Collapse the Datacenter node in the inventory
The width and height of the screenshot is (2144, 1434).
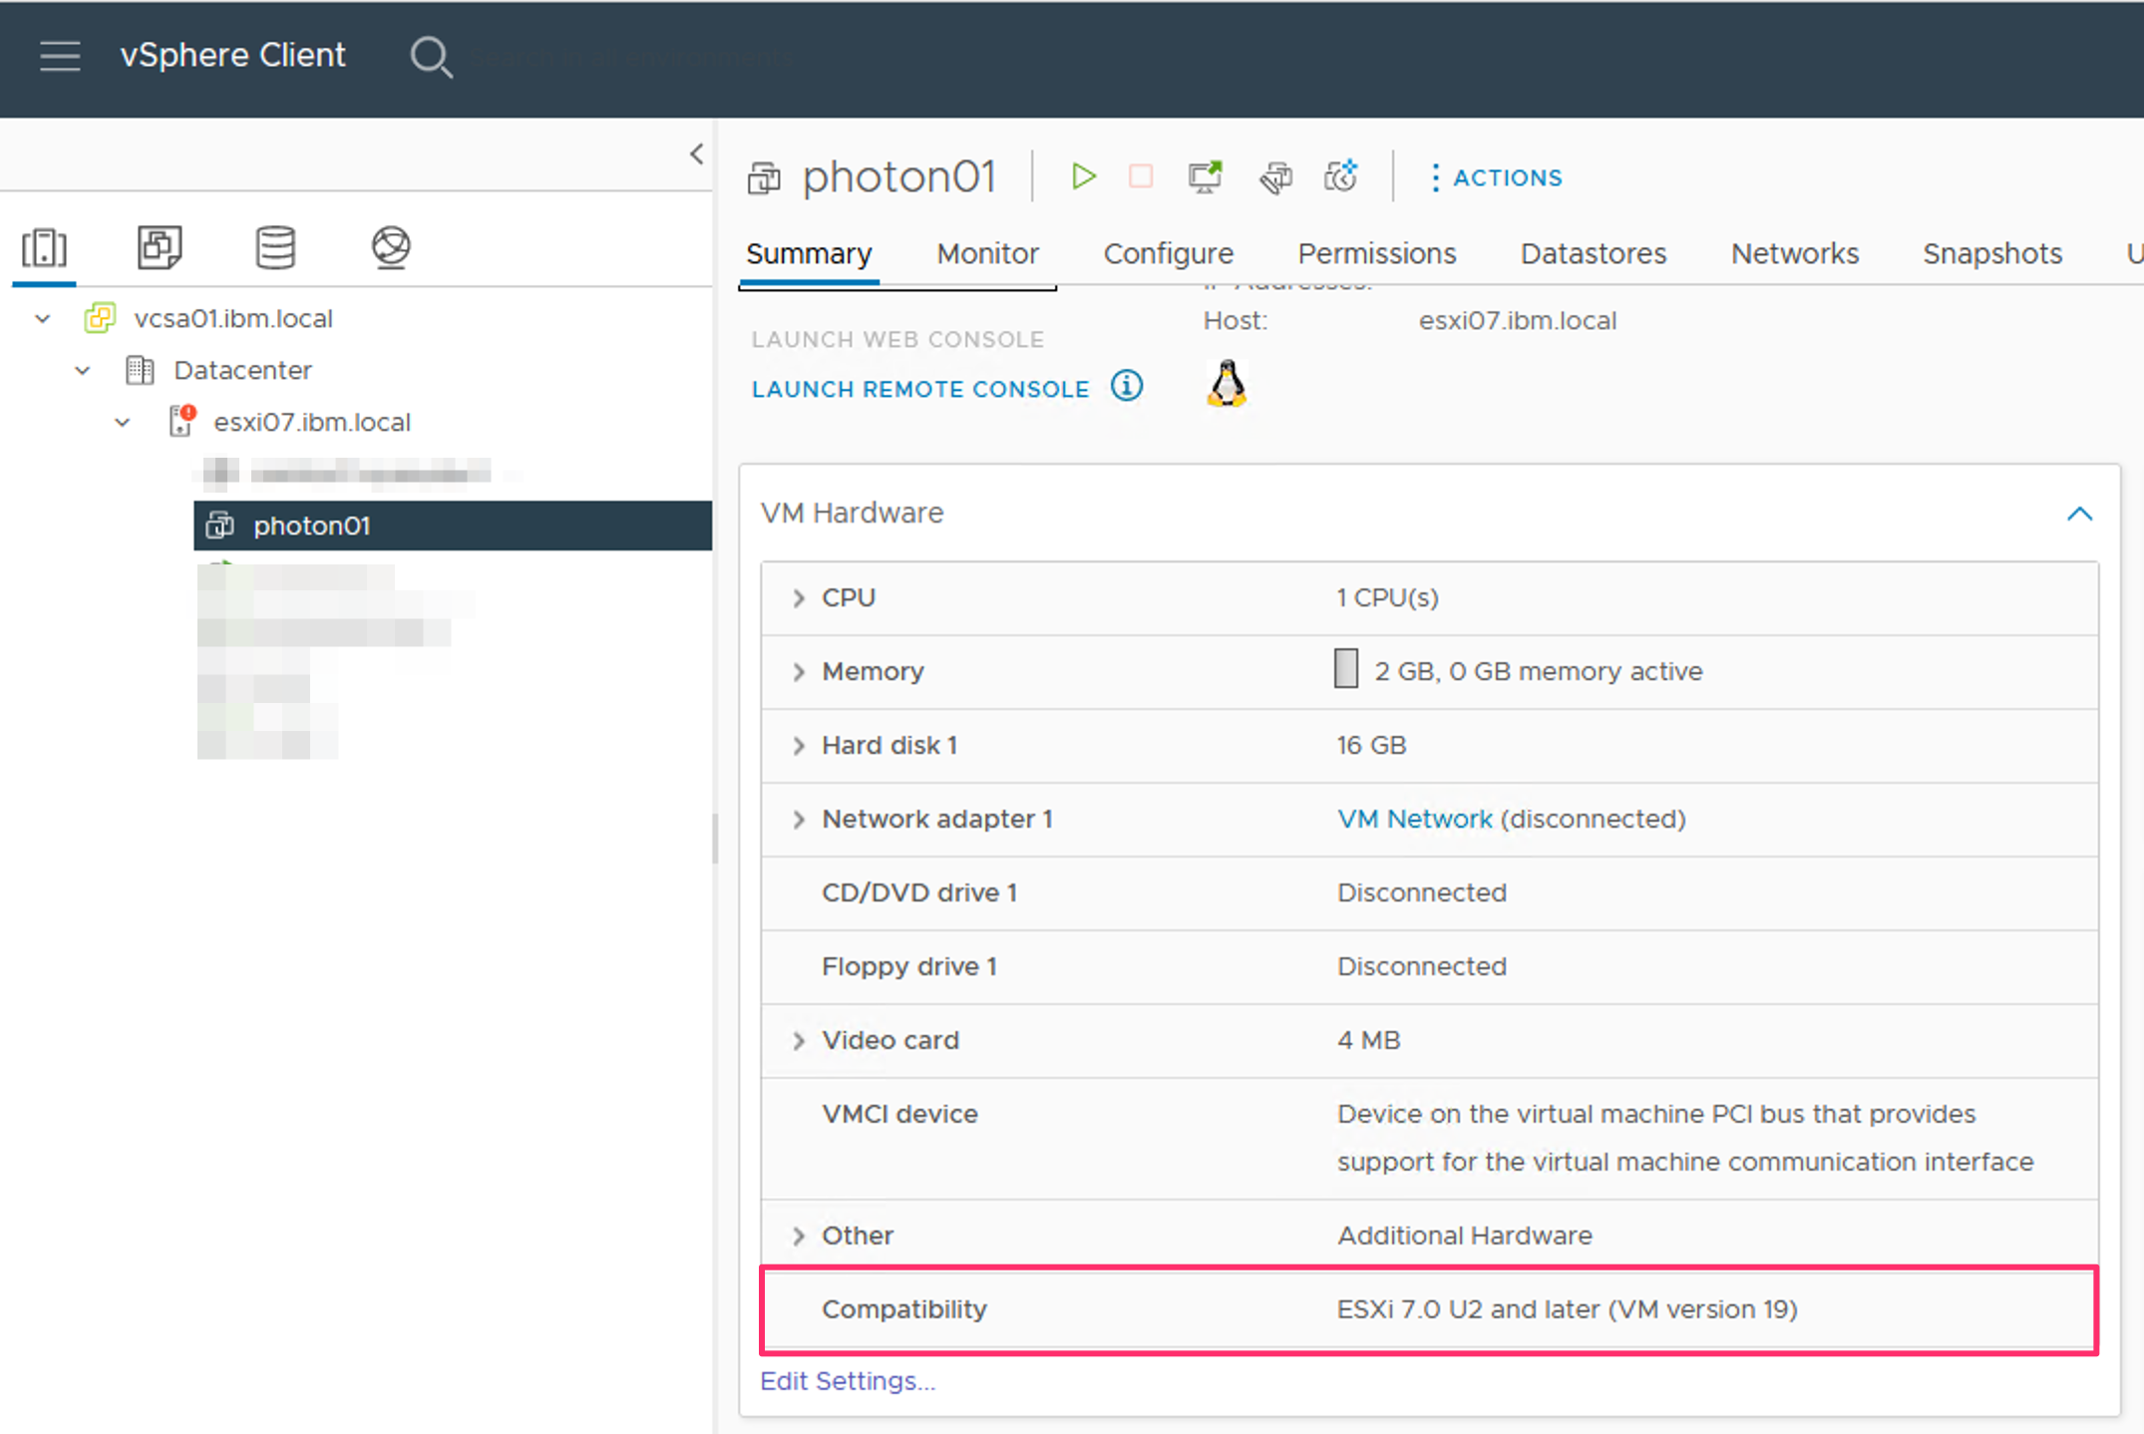[82, 370]
